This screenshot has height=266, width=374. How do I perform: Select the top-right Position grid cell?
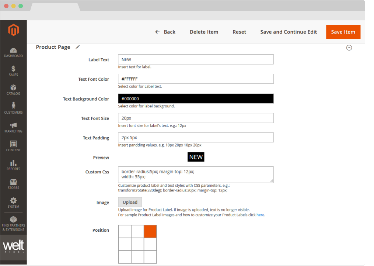tap(150, 231)
